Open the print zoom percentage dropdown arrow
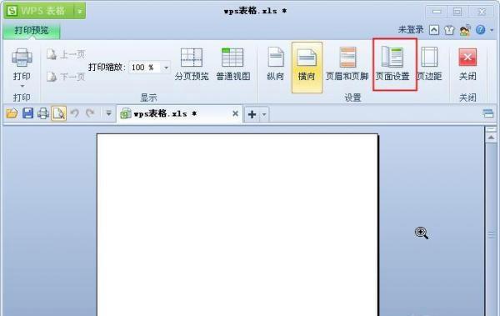Screen dimensions: 500x316 coord(166,68)
